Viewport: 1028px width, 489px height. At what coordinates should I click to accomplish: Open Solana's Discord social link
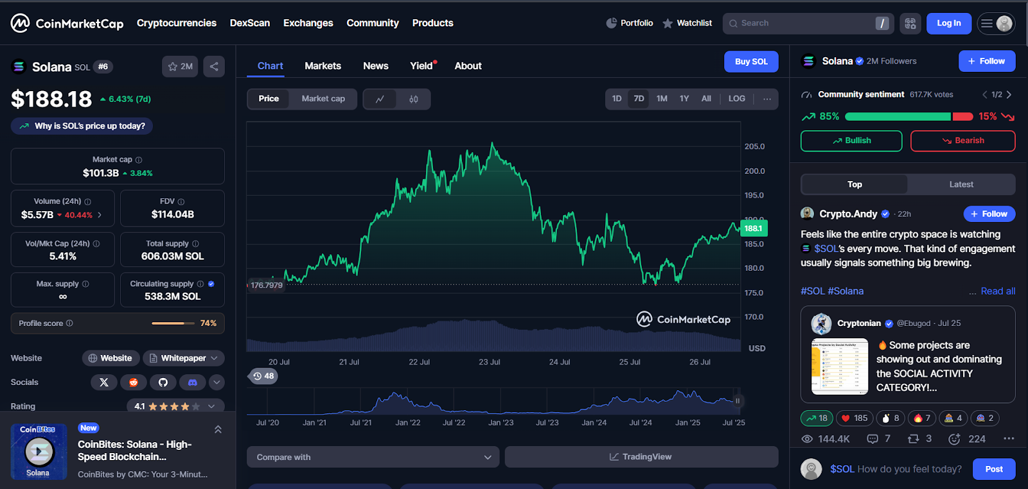193,382
